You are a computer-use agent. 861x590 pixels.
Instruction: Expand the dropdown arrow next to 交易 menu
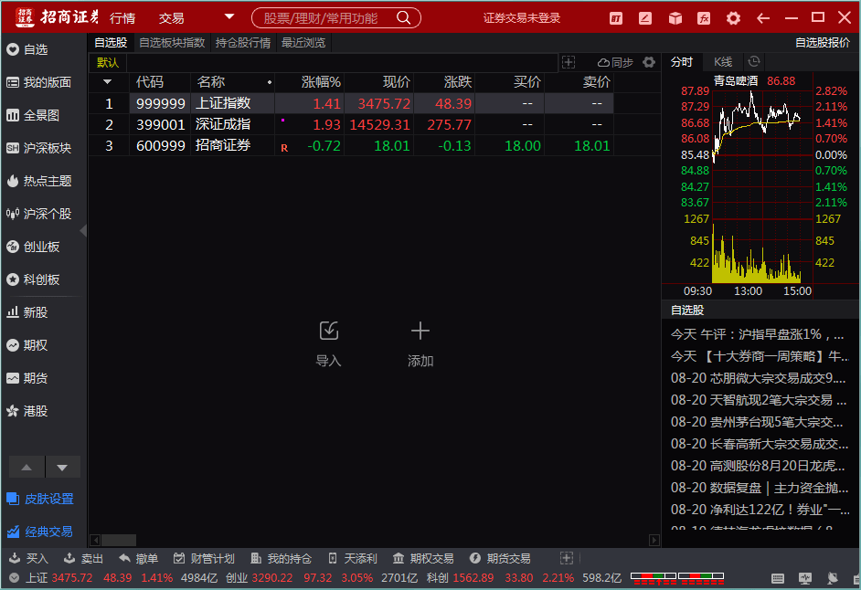[229, 17]
